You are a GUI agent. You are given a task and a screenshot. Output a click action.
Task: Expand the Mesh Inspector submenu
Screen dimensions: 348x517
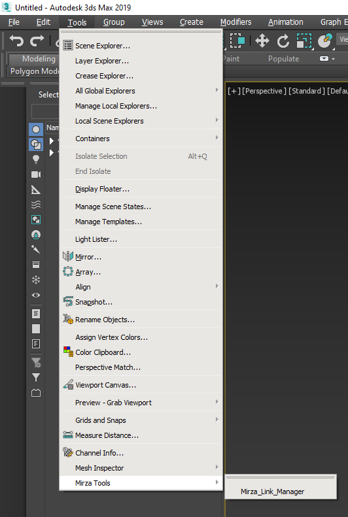pos(141,468)
